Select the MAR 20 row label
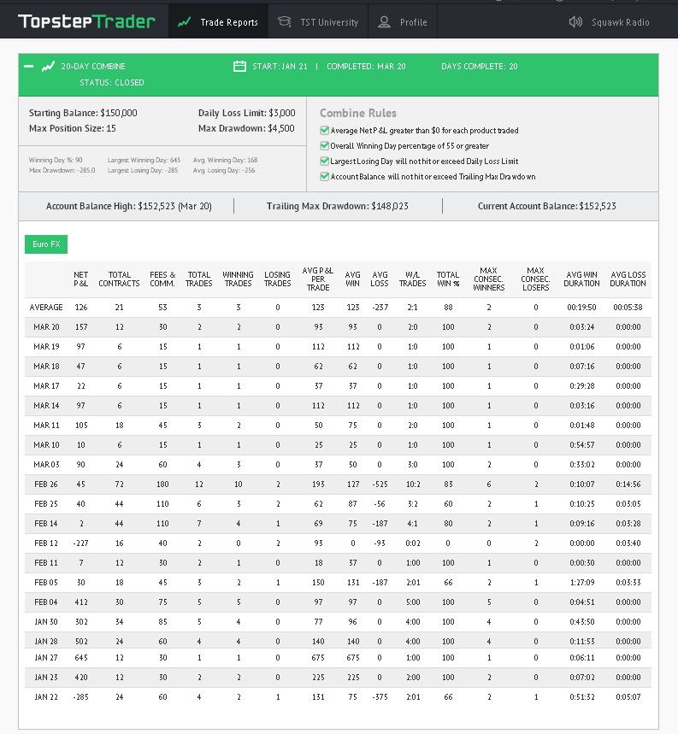 (x=46, y=327)
